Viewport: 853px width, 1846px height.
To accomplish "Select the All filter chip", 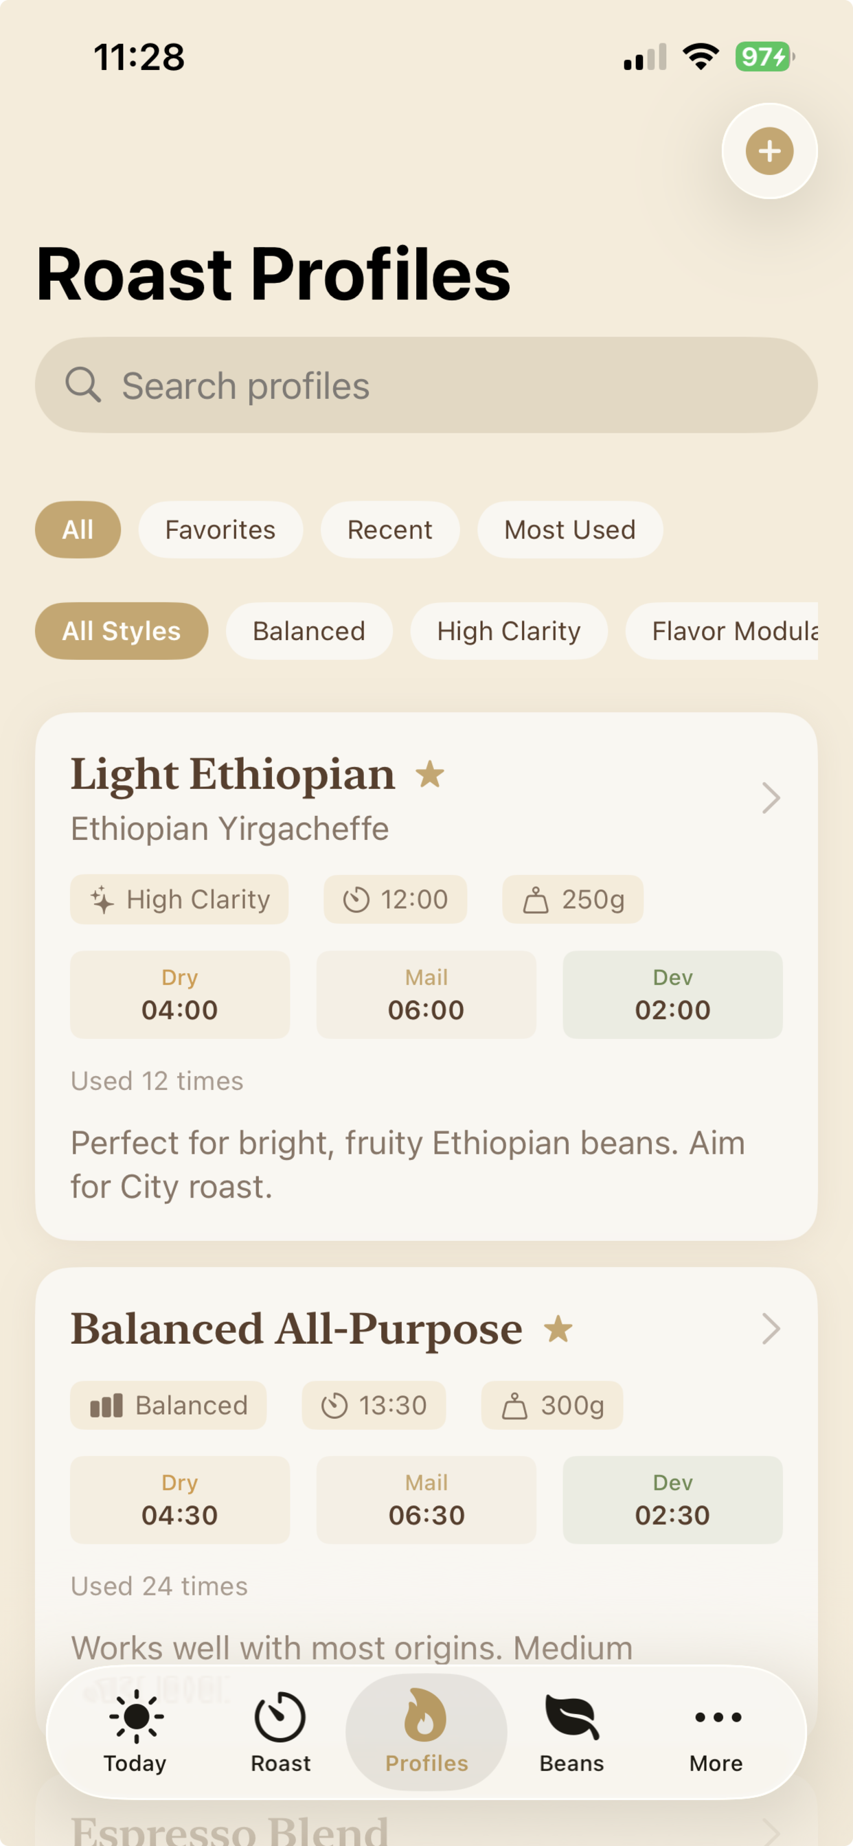I will tap(78, 529).
